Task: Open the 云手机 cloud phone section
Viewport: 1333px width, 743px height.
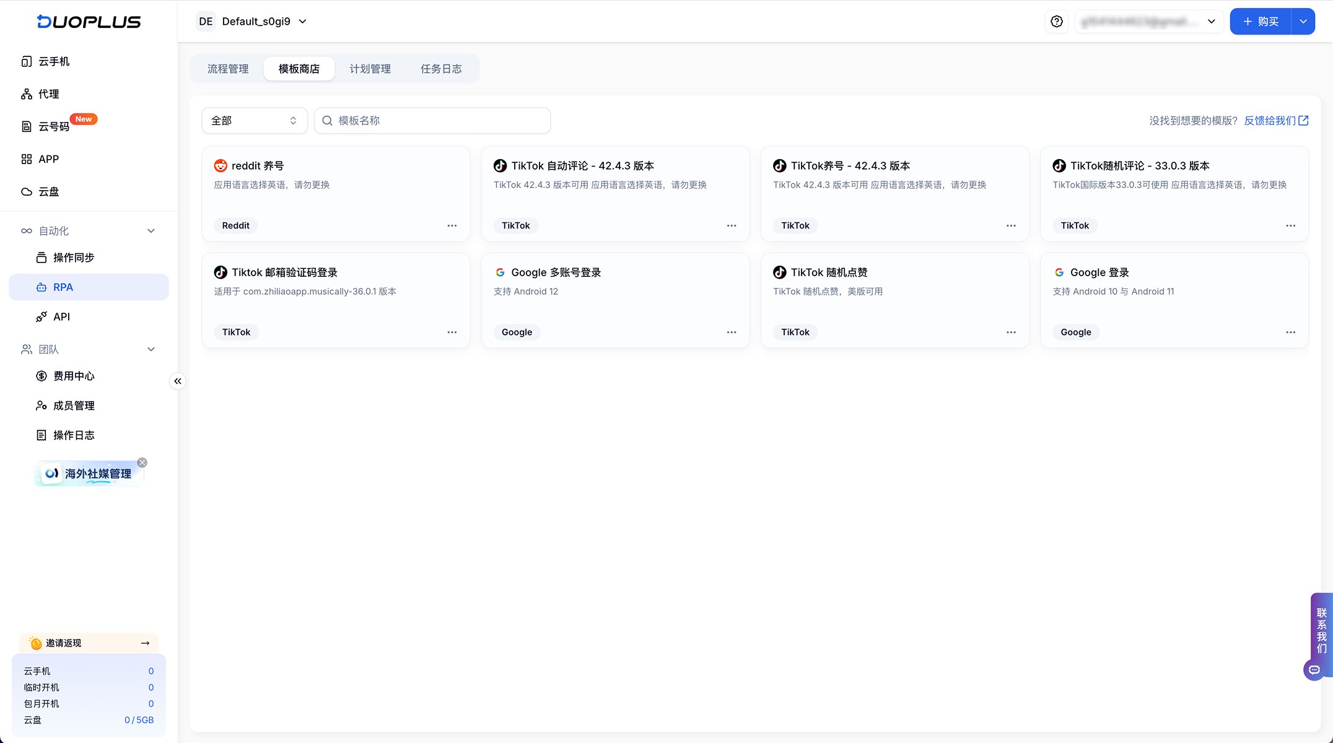Action: 89,61
